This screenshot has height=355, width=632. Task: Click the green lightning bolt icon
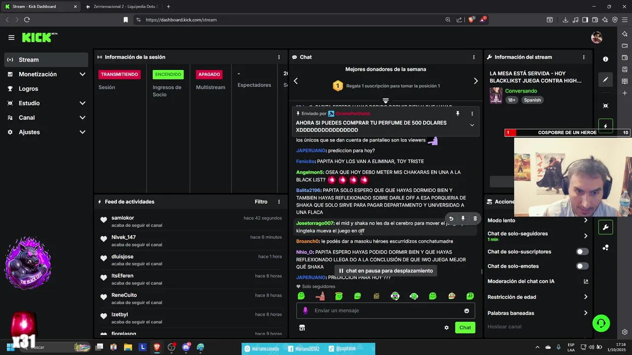(605, 126)
